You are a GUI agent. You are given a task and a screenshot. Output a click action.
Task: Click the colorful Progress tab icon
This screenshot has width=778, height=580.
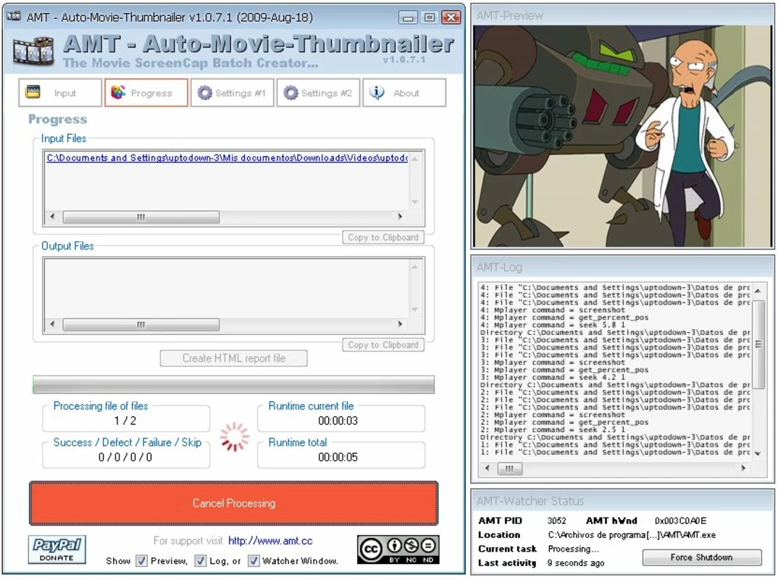pos(118,92)
